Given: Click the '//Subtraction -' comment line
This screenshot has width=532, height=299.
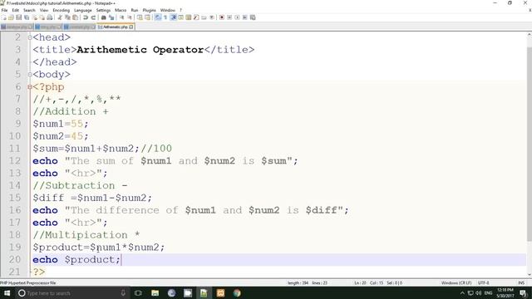Looking at the screenshot, I should click(x=80, y=185).
